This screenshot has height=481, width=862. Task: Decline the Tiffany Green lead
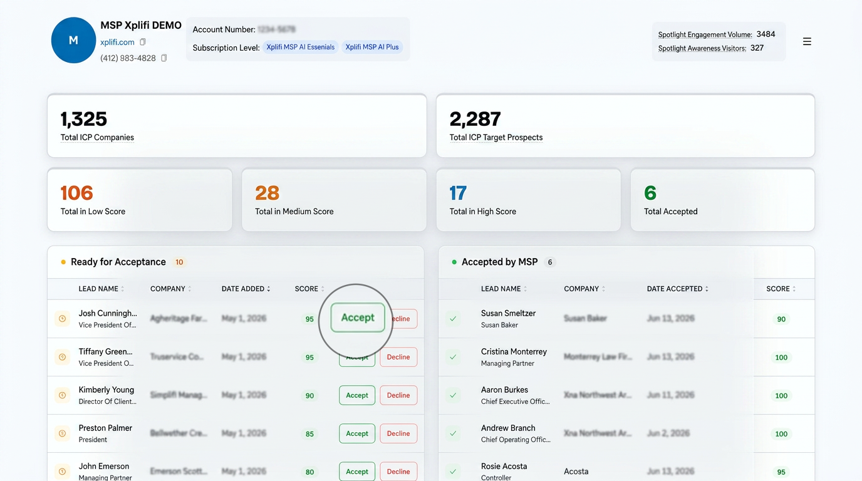[398, 357]
